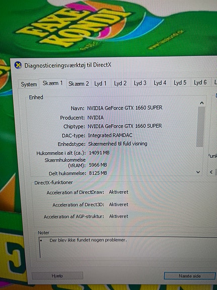
Task: Click the DirectX diagnostic tool title icon
Action: coord(18,65)
